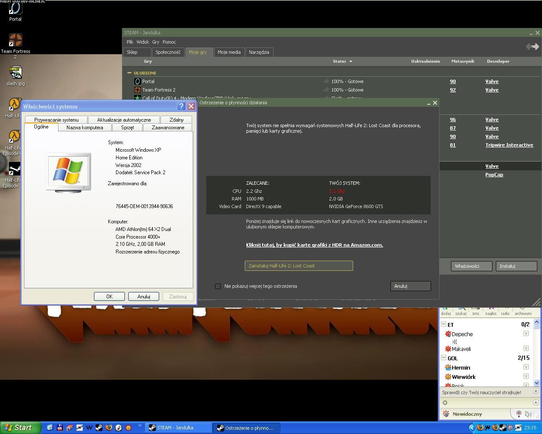This screenshot has height=434, width=542.
Task: Open the Plik menu in Steam
Action: click(130, 42)
